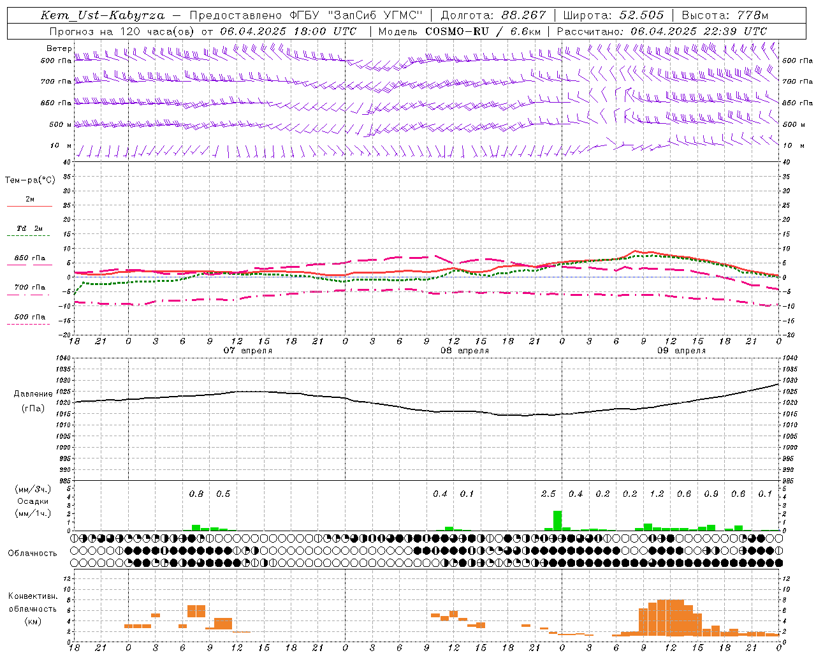The width and height of the screenshot is (816, 653).
Task: Click the 'Td 2м' dew point legend label
Action: (30, 228)
